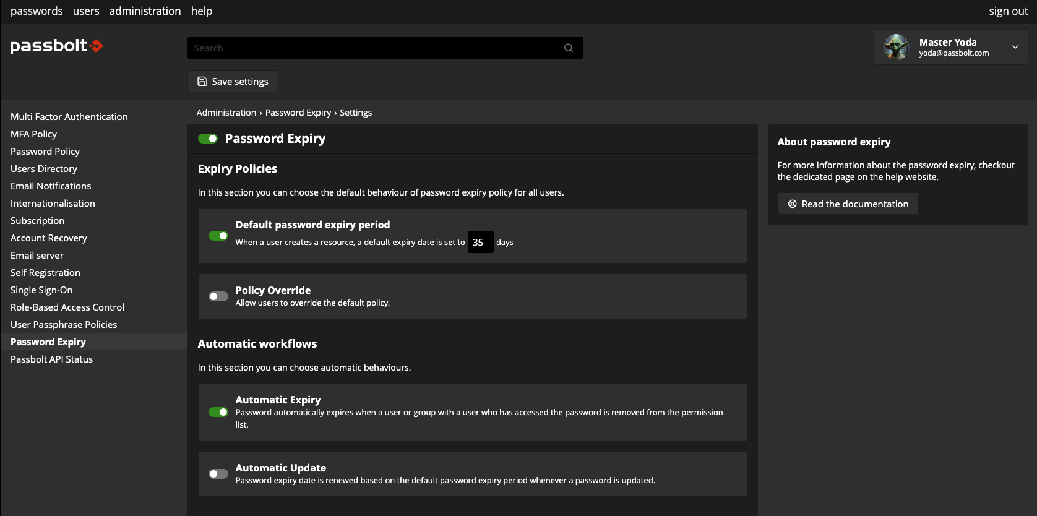Click the sign out link
Screen dimensions: 1037x516
pyautogui.click(x=1009, y=11)
